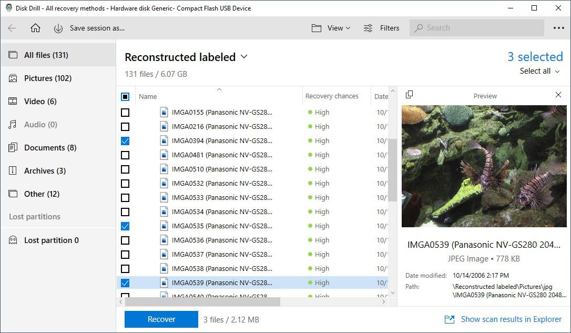The image size is (571, 333).
Task: Select Lost partition 0 ghost icon
Action: (13, 240)
